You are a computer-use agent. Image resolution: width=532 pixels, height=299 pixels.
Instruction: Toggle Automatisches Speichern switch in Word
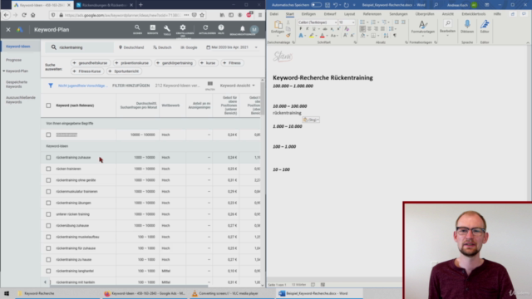point(316,5)
